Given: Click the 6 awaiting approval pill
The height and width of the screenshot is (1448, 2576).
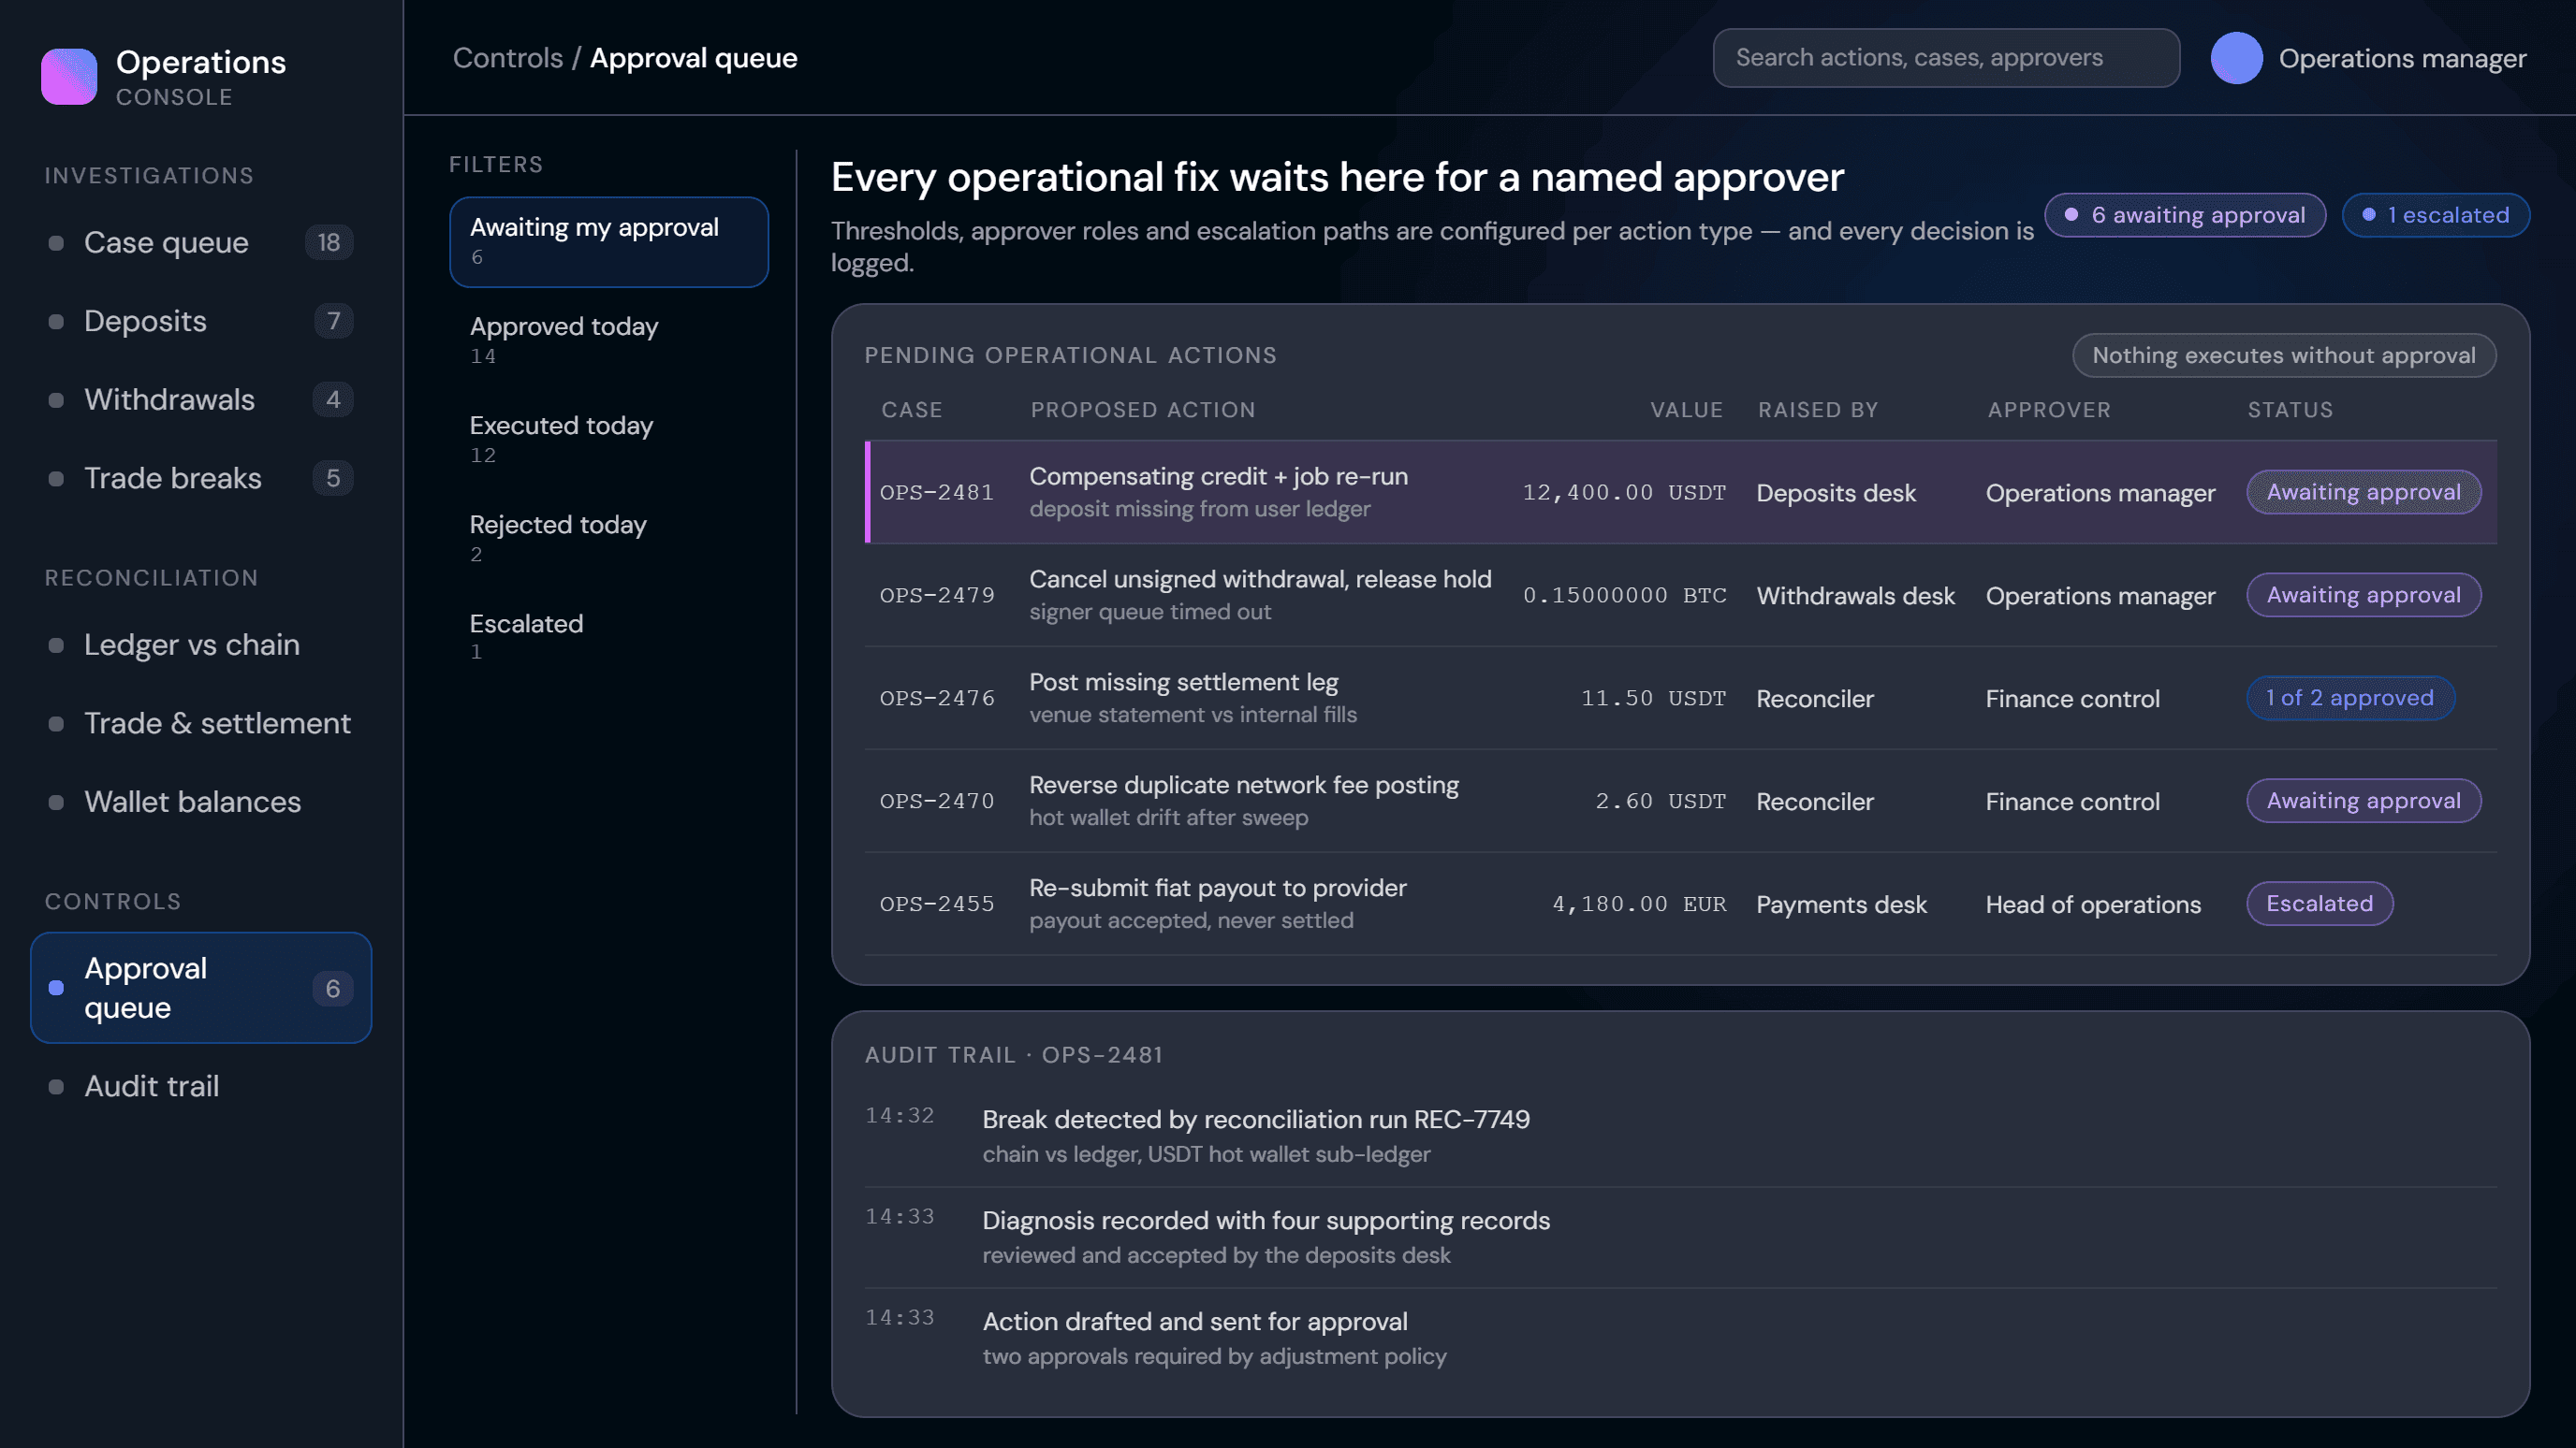Looking at the screenshot, I should [x=2185, y=215].
